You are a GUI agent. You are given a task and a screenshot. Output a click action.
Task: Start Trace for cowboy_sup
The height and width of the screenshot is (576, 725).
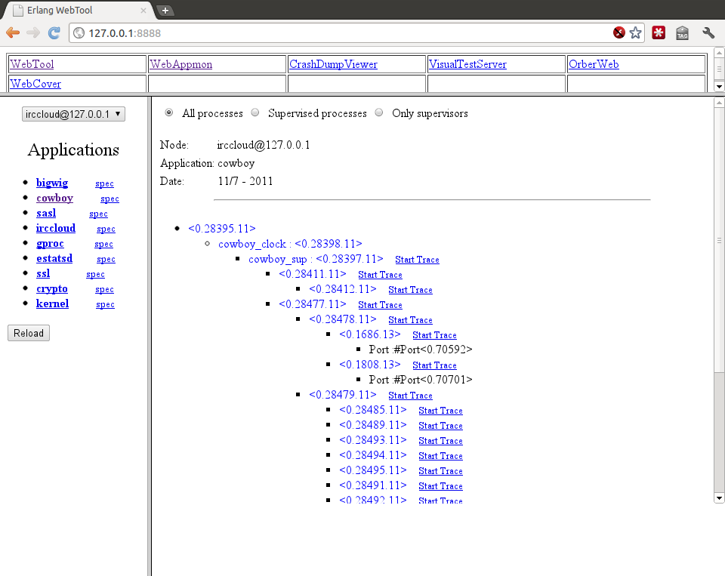tap(417, 260)
